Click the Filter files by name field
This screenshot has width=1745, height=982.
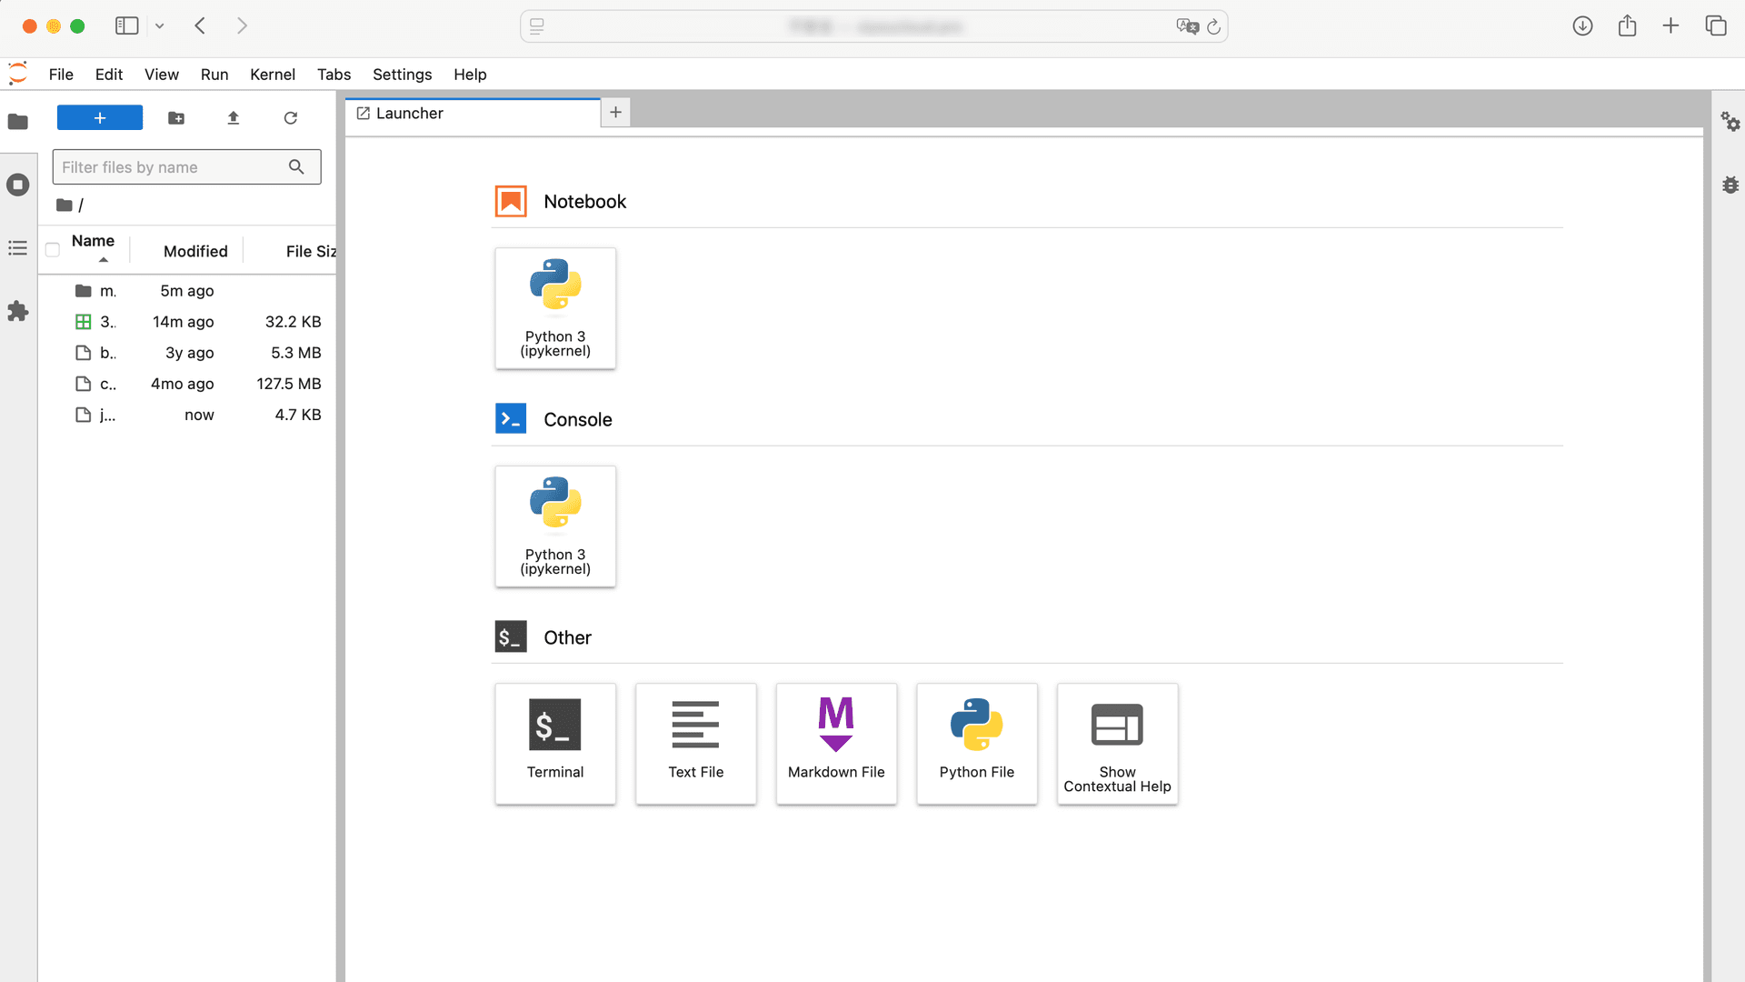[173, 167]
